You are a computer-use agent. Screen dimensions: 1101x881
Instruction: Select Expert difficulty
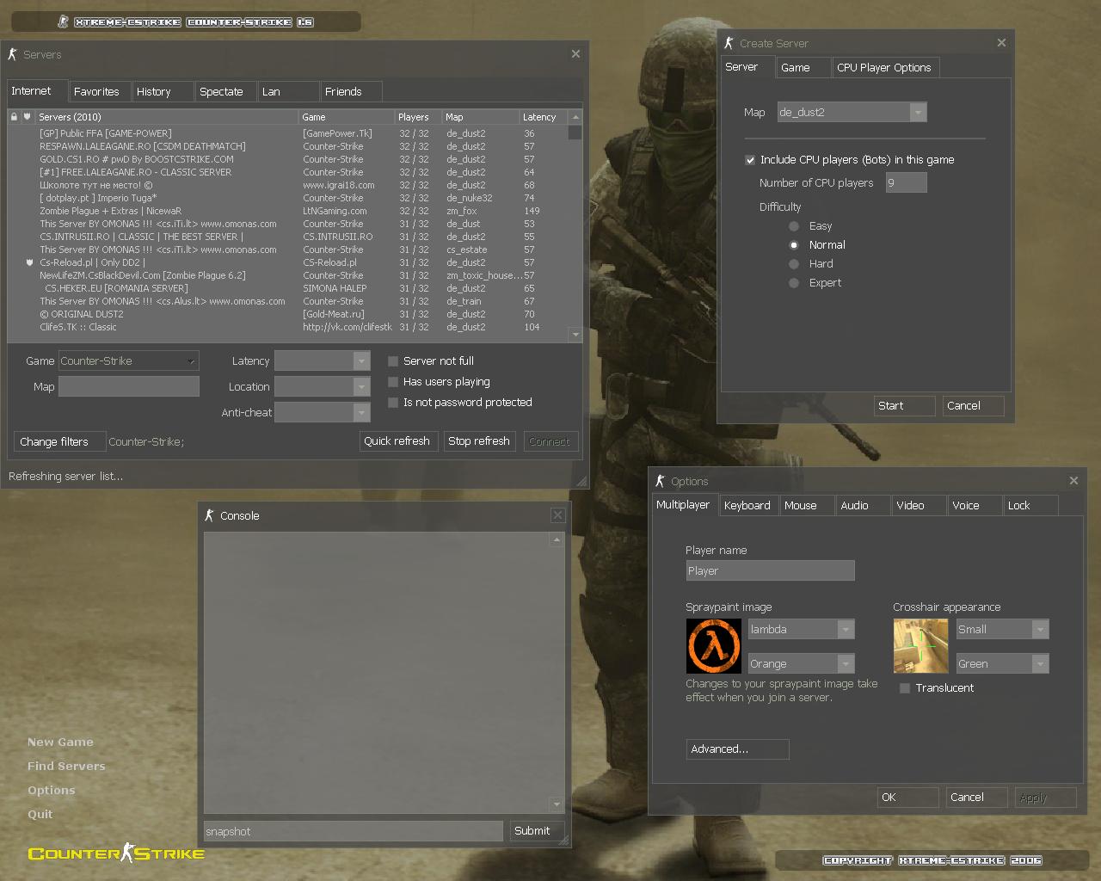(794, 283)
